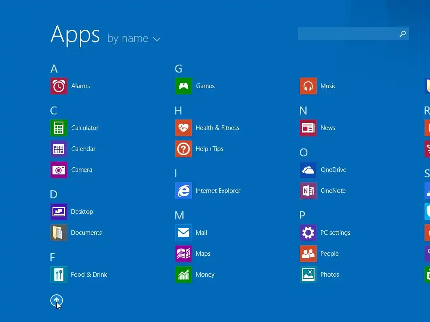Open the Photos app icon
This screenshot has height=322, width=430.
click(x=308, y=275)
